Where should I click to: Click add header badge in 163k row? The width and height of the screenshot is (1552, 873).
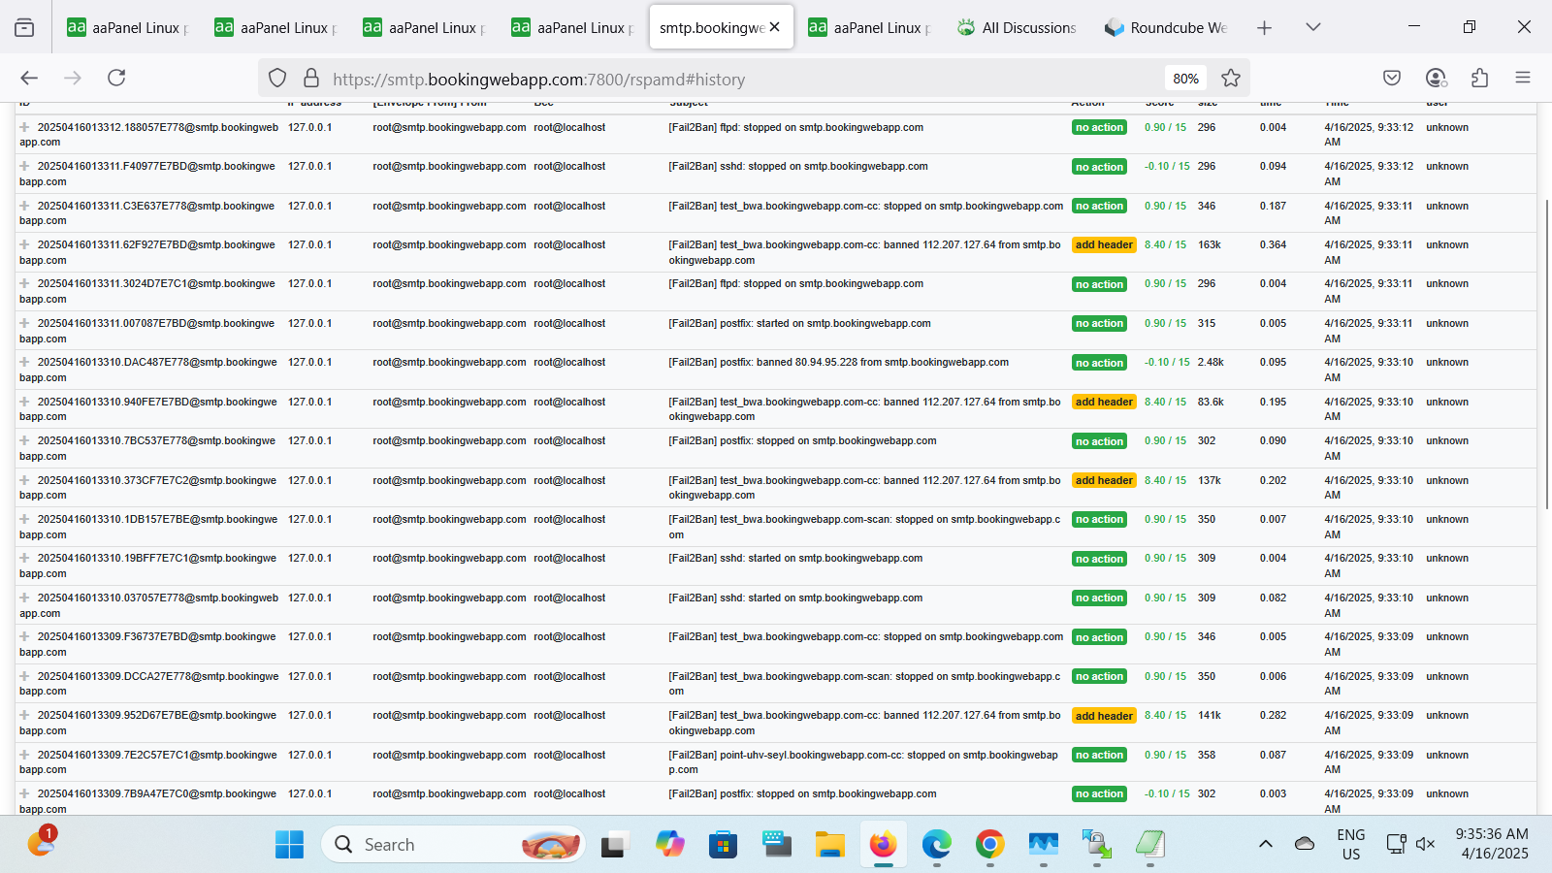[x=1104, y=245]
